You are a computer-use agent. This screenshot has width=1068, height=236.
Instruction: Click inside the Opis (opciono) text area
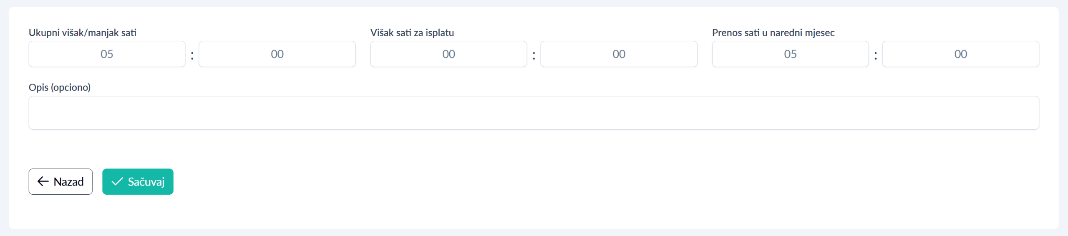tap(534, 113)
